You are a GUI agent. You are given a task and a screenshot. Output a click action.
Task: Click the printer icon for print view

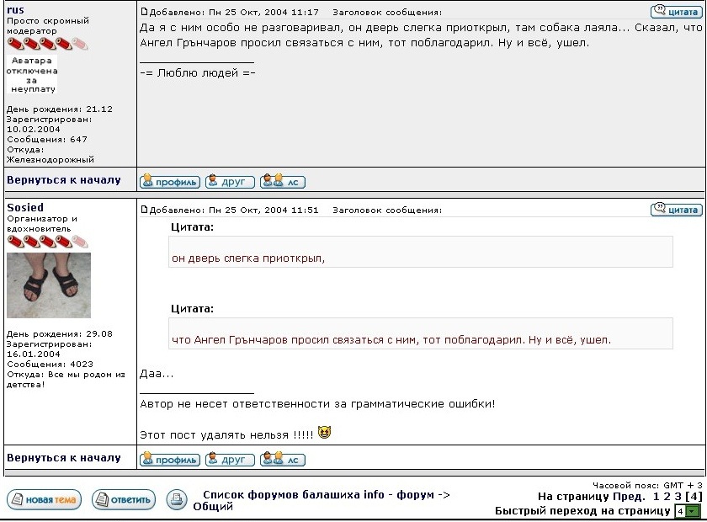(x=177, y=499)
